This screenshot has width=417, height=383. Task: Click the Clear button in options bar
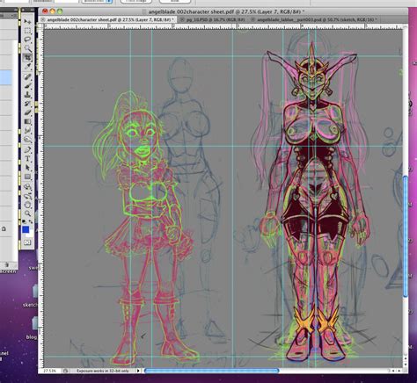tap(174, 1)
